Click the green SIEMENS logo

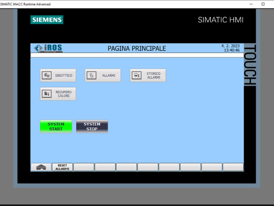click(x=47, y=20)
